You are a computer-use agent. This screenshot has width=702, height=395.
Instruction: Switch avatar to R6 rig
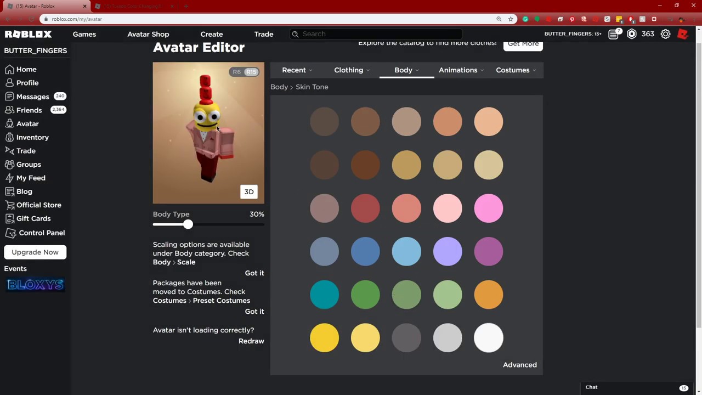pyautogui.click(x=237, y=72)
